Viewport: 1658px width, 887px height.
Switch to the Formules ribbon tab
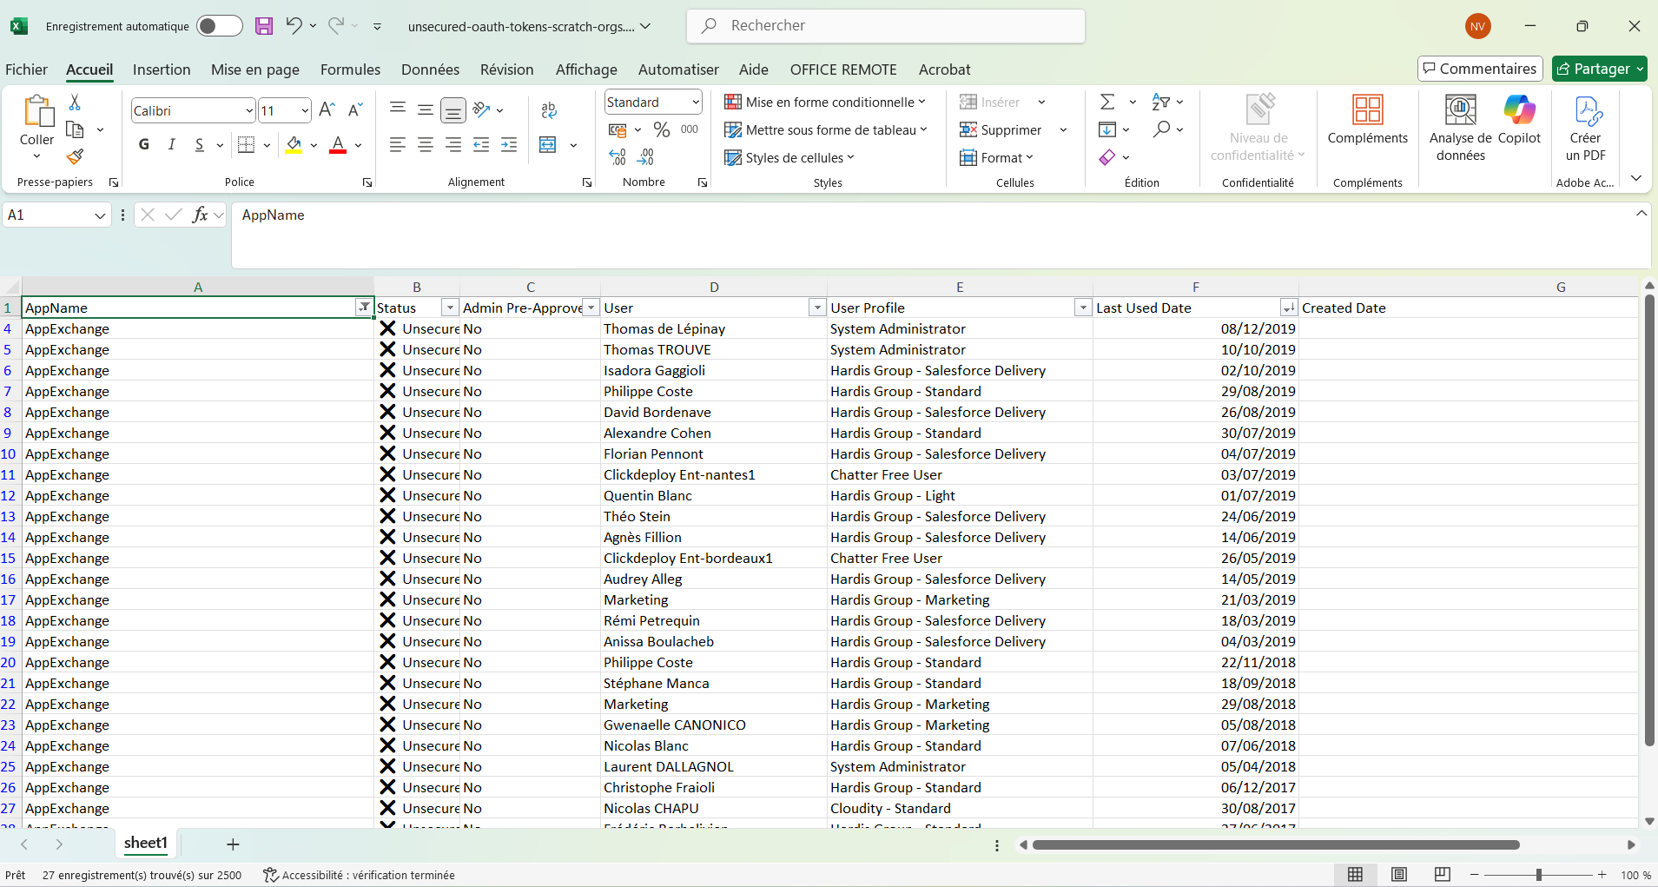pyautogui.click(x=350, y=70)
